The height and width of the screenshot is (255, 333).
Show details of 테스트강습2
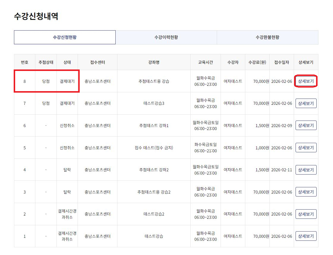(x=306, y=214)
